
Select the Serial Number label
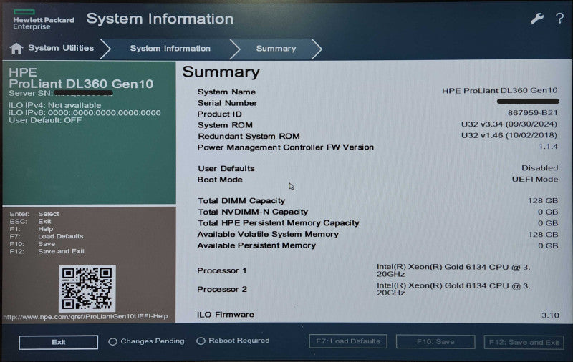(227, 103)
